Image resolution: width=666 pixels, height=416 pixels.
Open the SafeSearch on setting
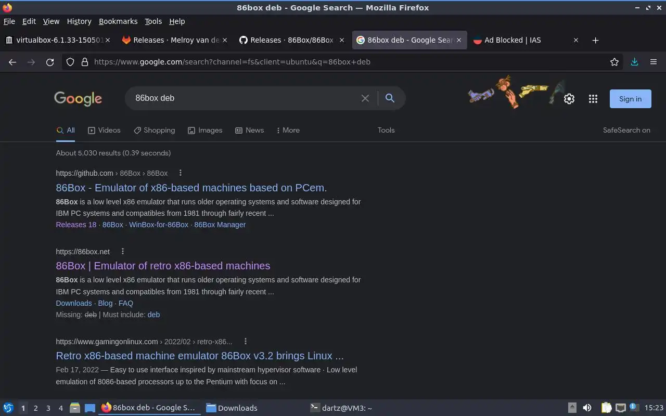coord(626,131)
